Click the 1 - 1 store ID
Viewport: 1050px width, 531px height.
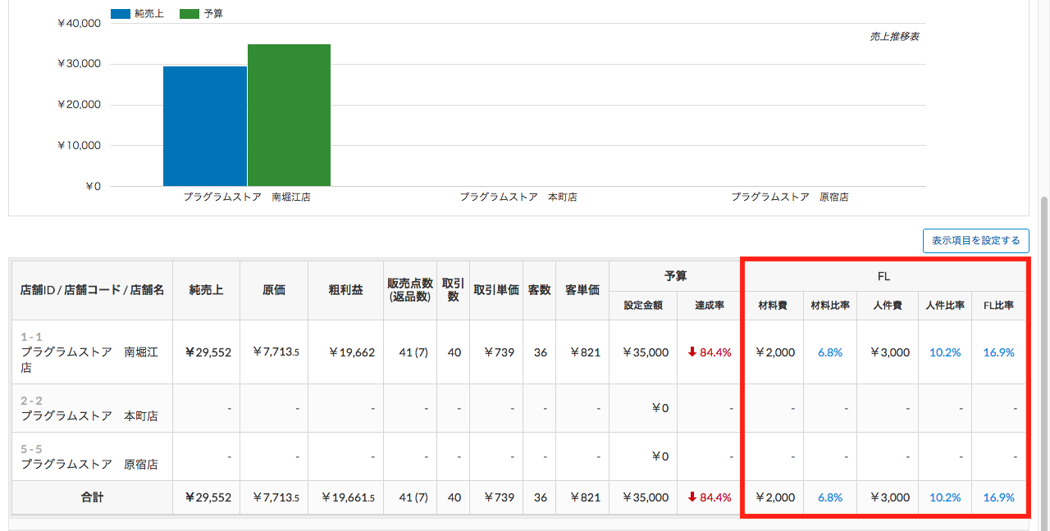[31, 337]
